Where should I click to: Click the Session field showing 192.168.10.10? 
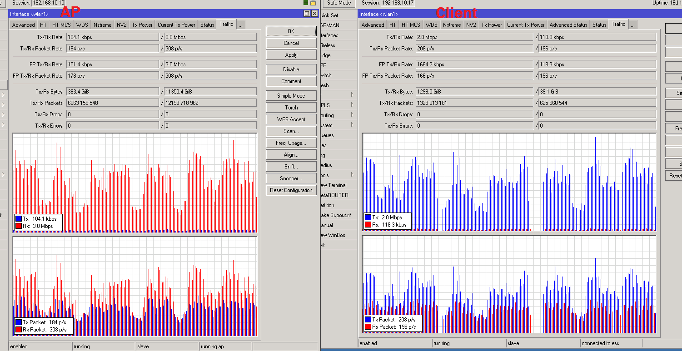[48, 3]
